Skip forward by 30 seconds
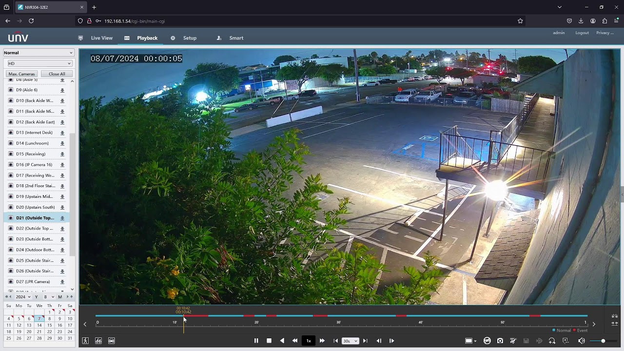The image size is (624, 351). click(365, 341)
